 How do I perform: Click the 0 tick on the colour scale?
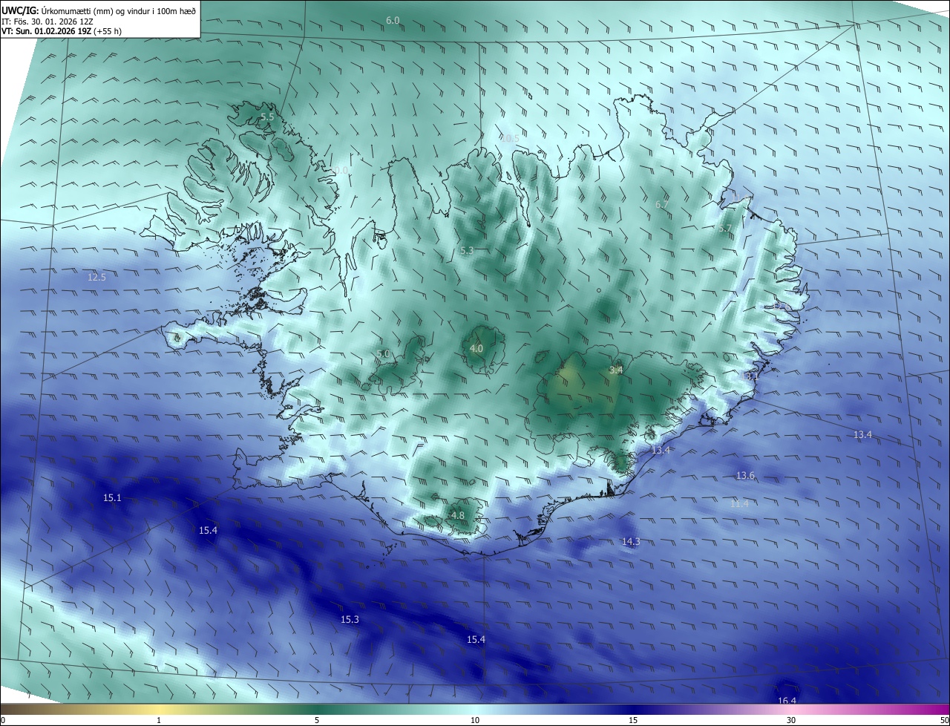click(x=3, y=720)
